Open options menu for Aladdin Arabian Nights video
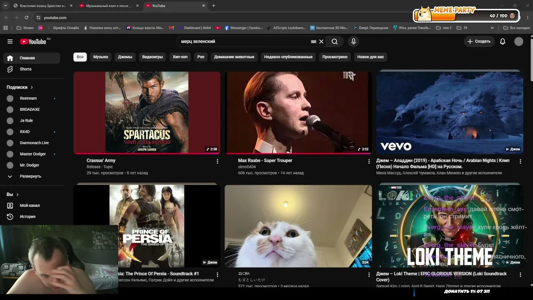The height and width of the screenshot is (300, 533). (520, 161)
